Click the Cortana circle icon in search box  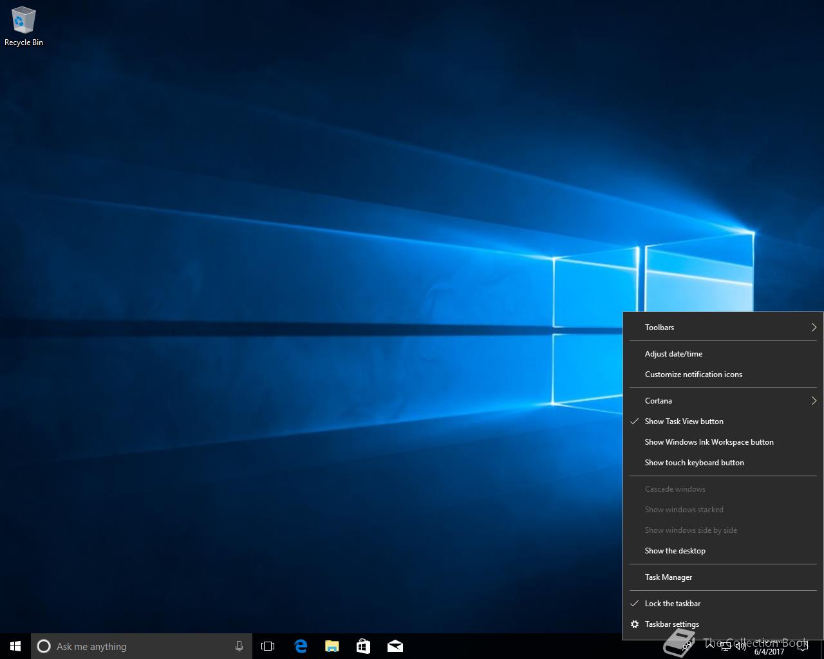[x=44, y=646]
